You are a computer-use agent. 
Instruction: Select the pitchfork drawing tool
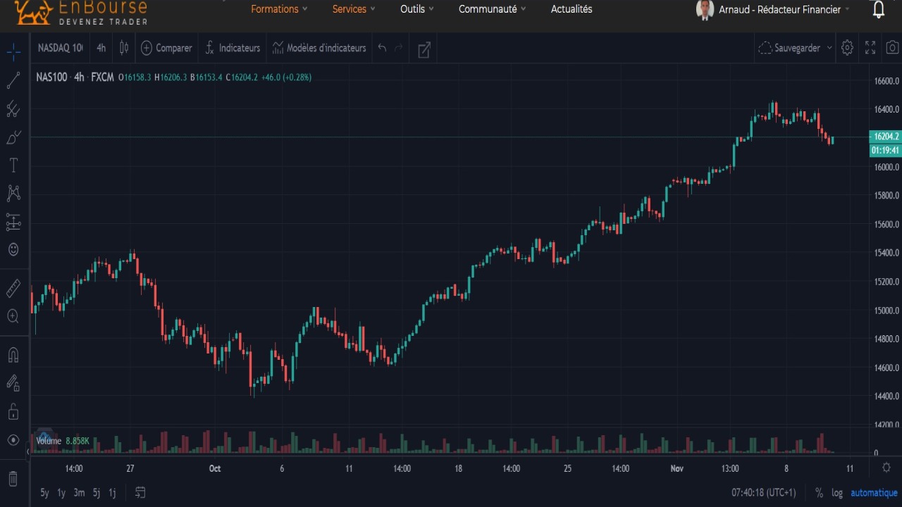(13, 108)
